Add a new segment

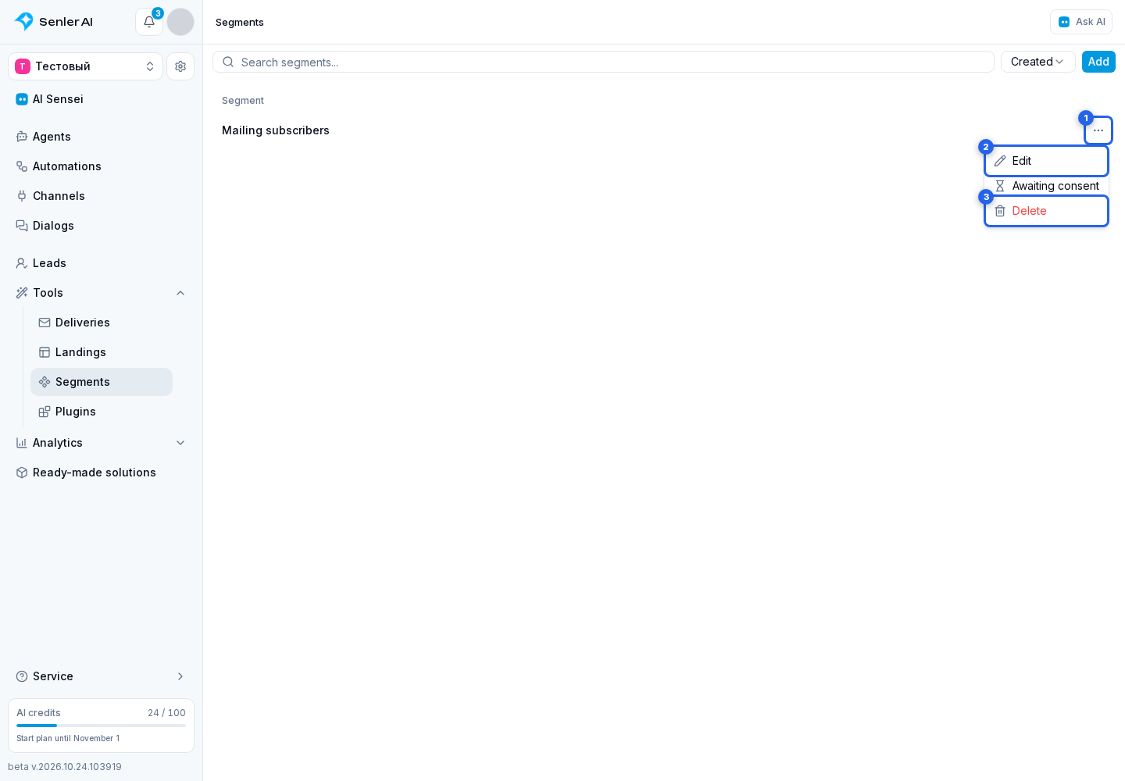pyautogui.click(x=1098, y=62)
